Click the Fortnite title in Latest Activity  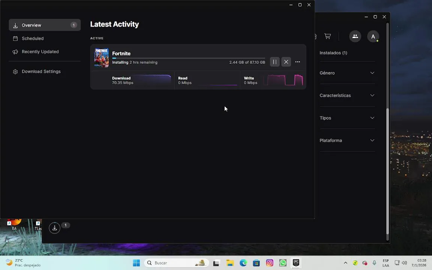[121, 54]
